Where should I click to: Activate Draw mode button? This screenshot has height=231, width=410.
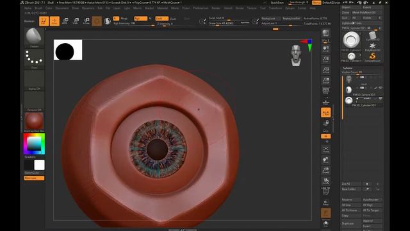[54, 21]
